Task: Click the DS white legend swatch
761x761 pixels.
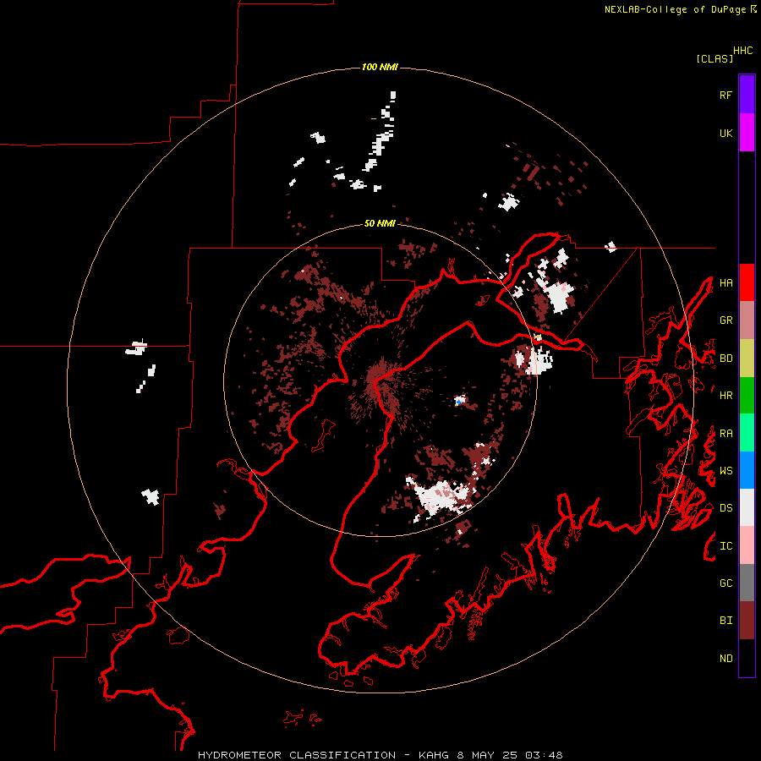Action: [x=747, y=507]
